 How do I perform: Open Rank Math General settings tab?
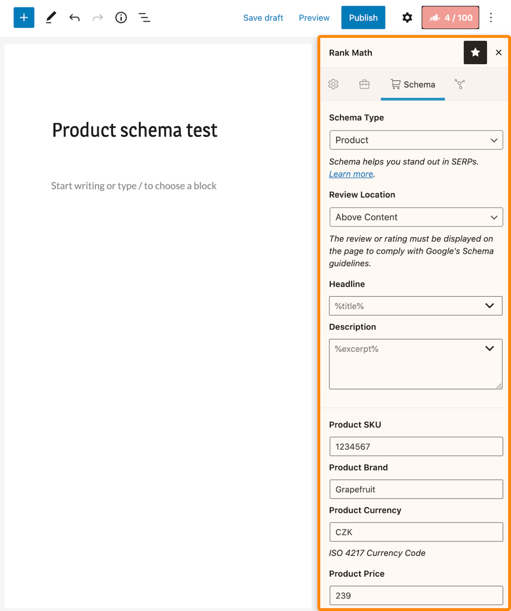333,84
